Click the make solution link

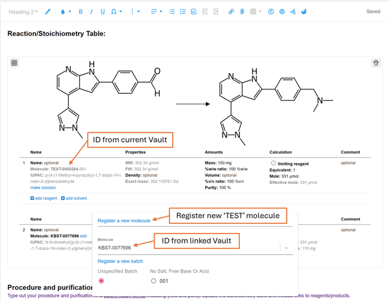coord(43,188)
